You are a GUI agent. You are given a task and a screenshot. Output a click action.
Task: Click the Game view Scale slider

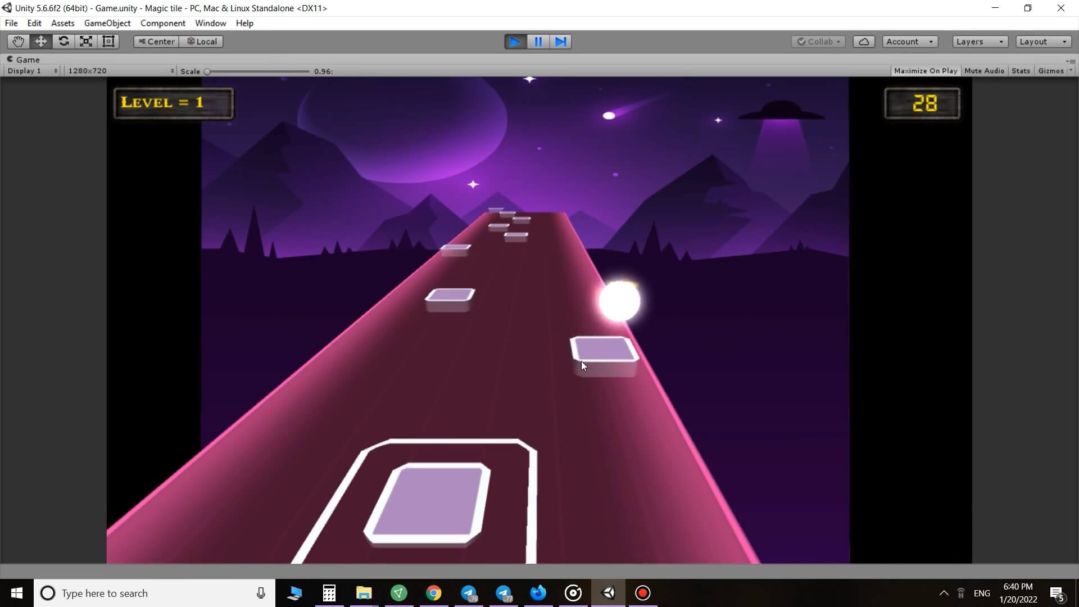258,71
